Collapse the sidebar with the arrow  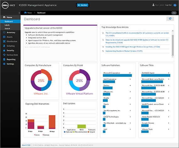click(19, 13)
